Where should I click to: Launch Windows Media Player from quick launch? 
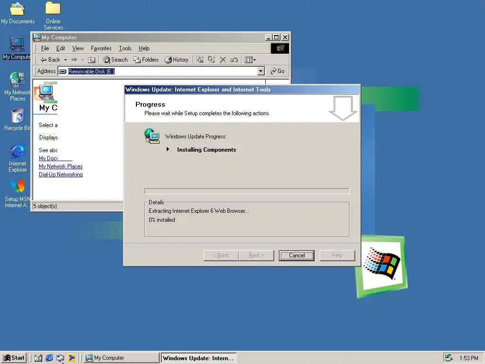click(x=71, y=358)
